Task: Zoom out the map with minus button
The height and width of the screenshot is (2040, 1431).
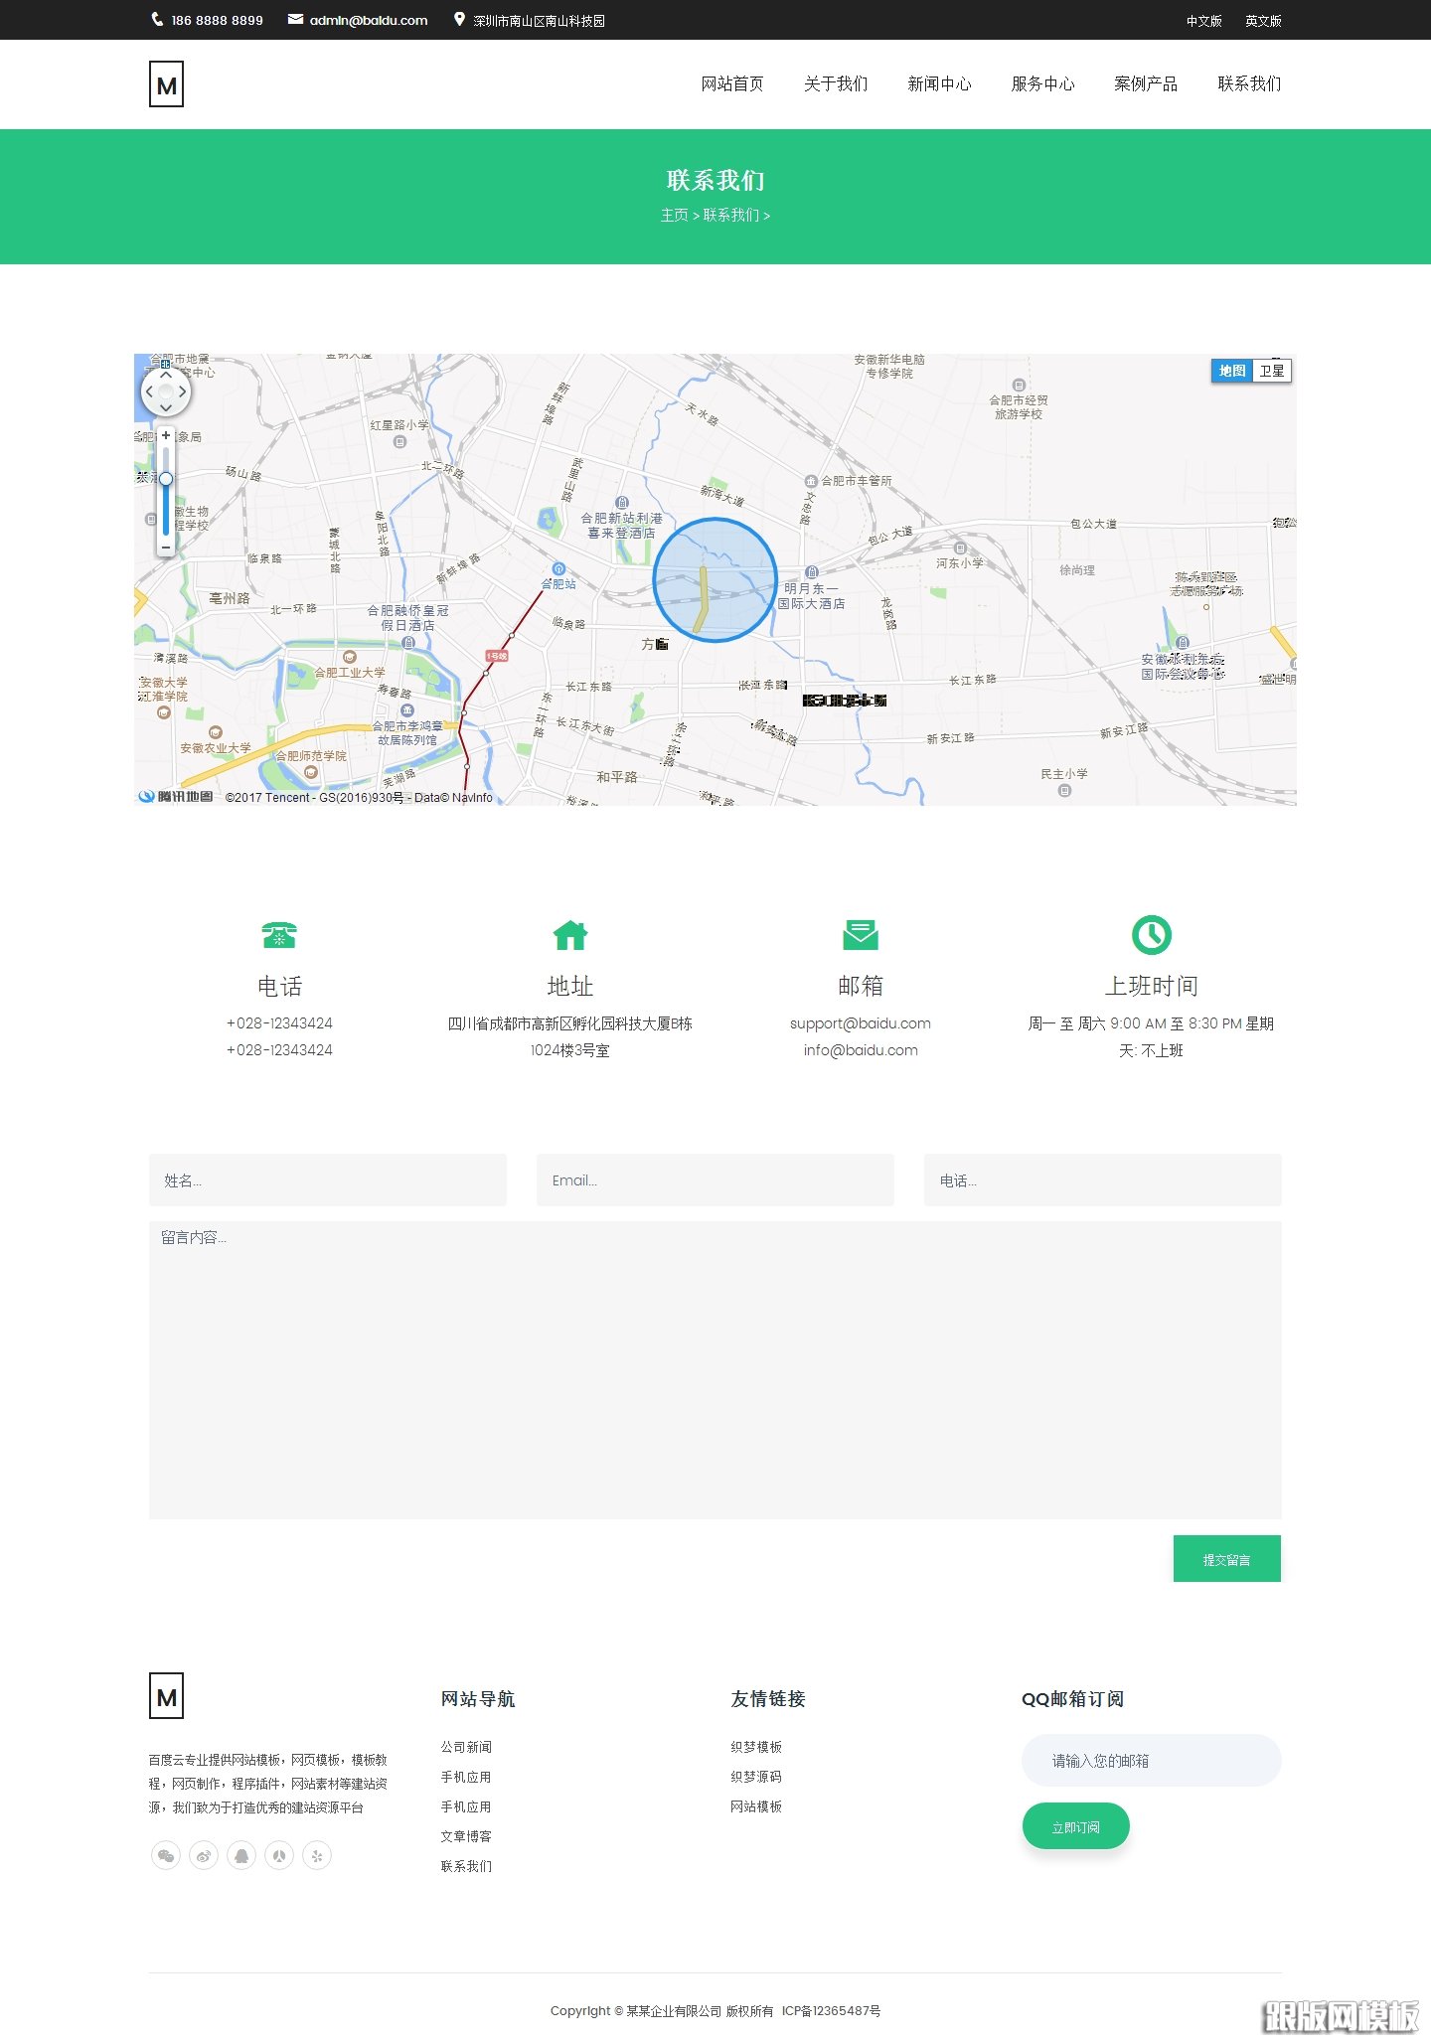Action: (166, 548)
